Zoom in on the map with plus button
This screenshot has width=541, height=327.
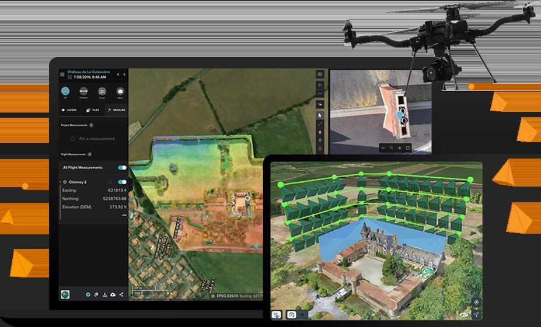(320, 85)
